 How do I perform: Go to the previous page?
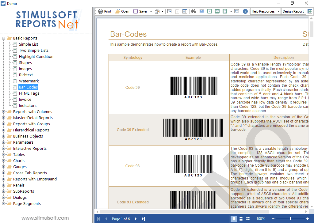point(106,219)
